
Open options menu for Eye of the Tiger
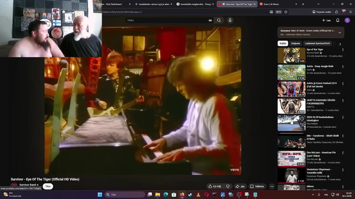point(343,50)
